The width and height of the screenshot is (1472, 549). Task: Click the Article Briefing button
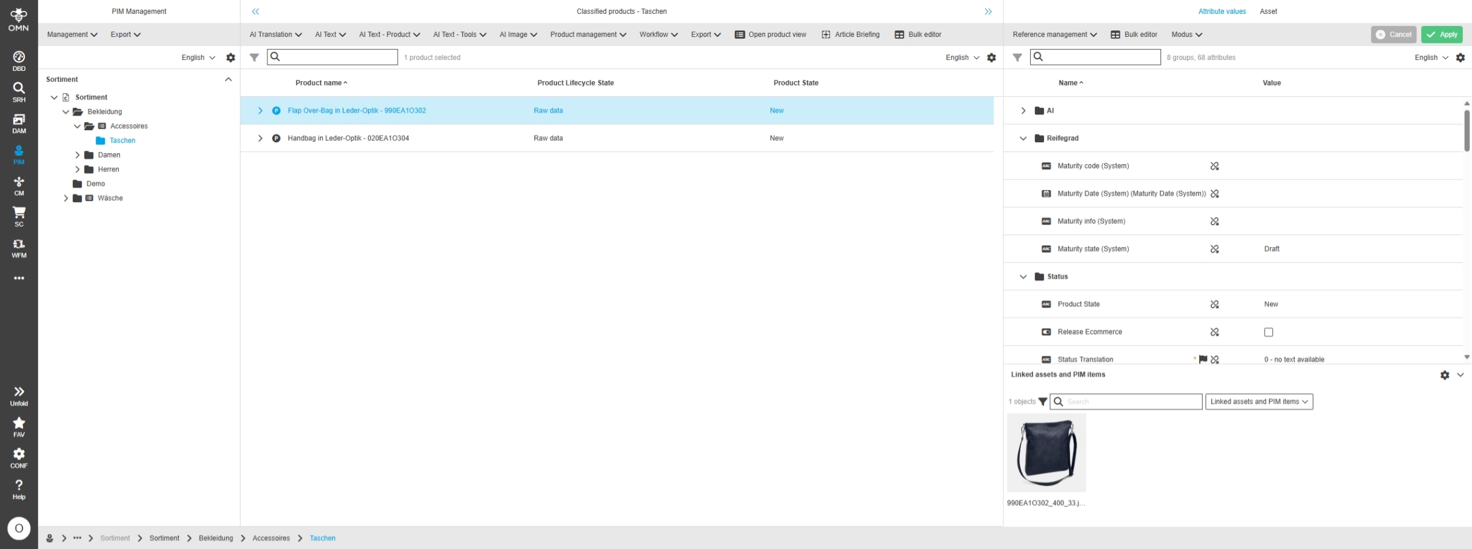[851, 35]
